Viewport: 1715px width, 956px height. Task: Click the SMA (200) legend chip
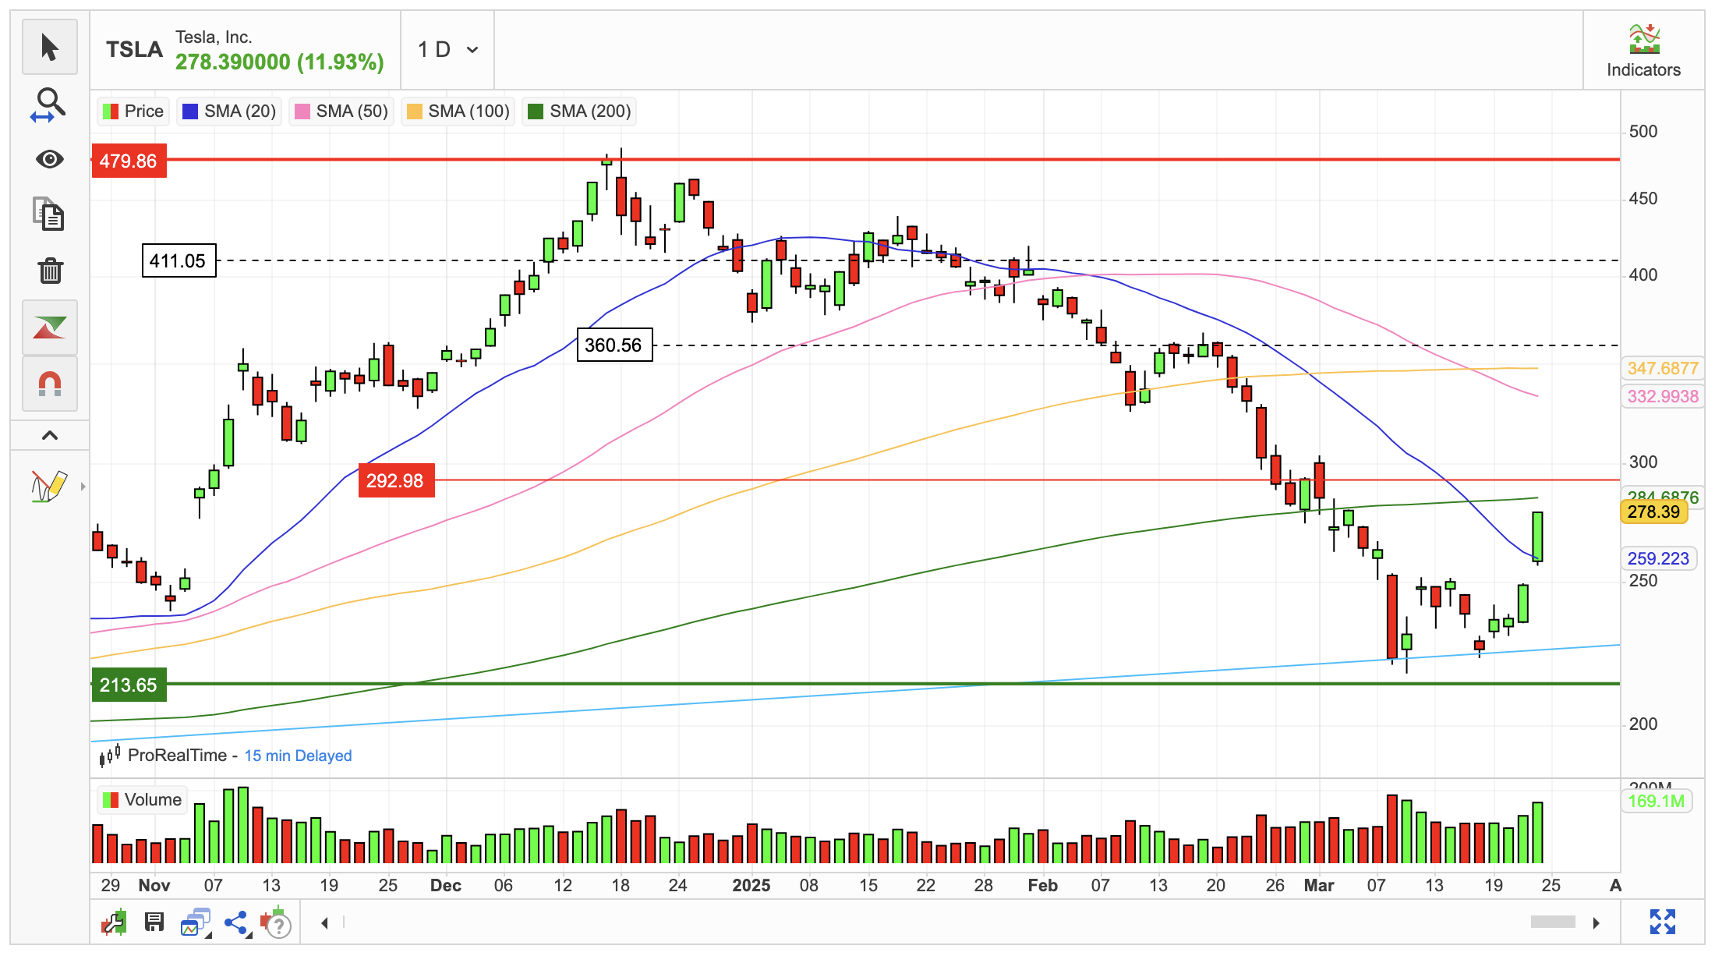pos(579,112)
